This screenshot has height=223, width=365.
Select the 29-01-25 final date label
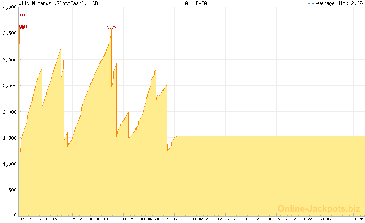pyautogui.click(x=354, y=219)
